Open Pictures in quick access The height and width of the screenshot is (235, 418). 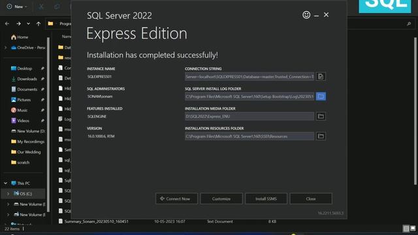(x=21, y=100)
